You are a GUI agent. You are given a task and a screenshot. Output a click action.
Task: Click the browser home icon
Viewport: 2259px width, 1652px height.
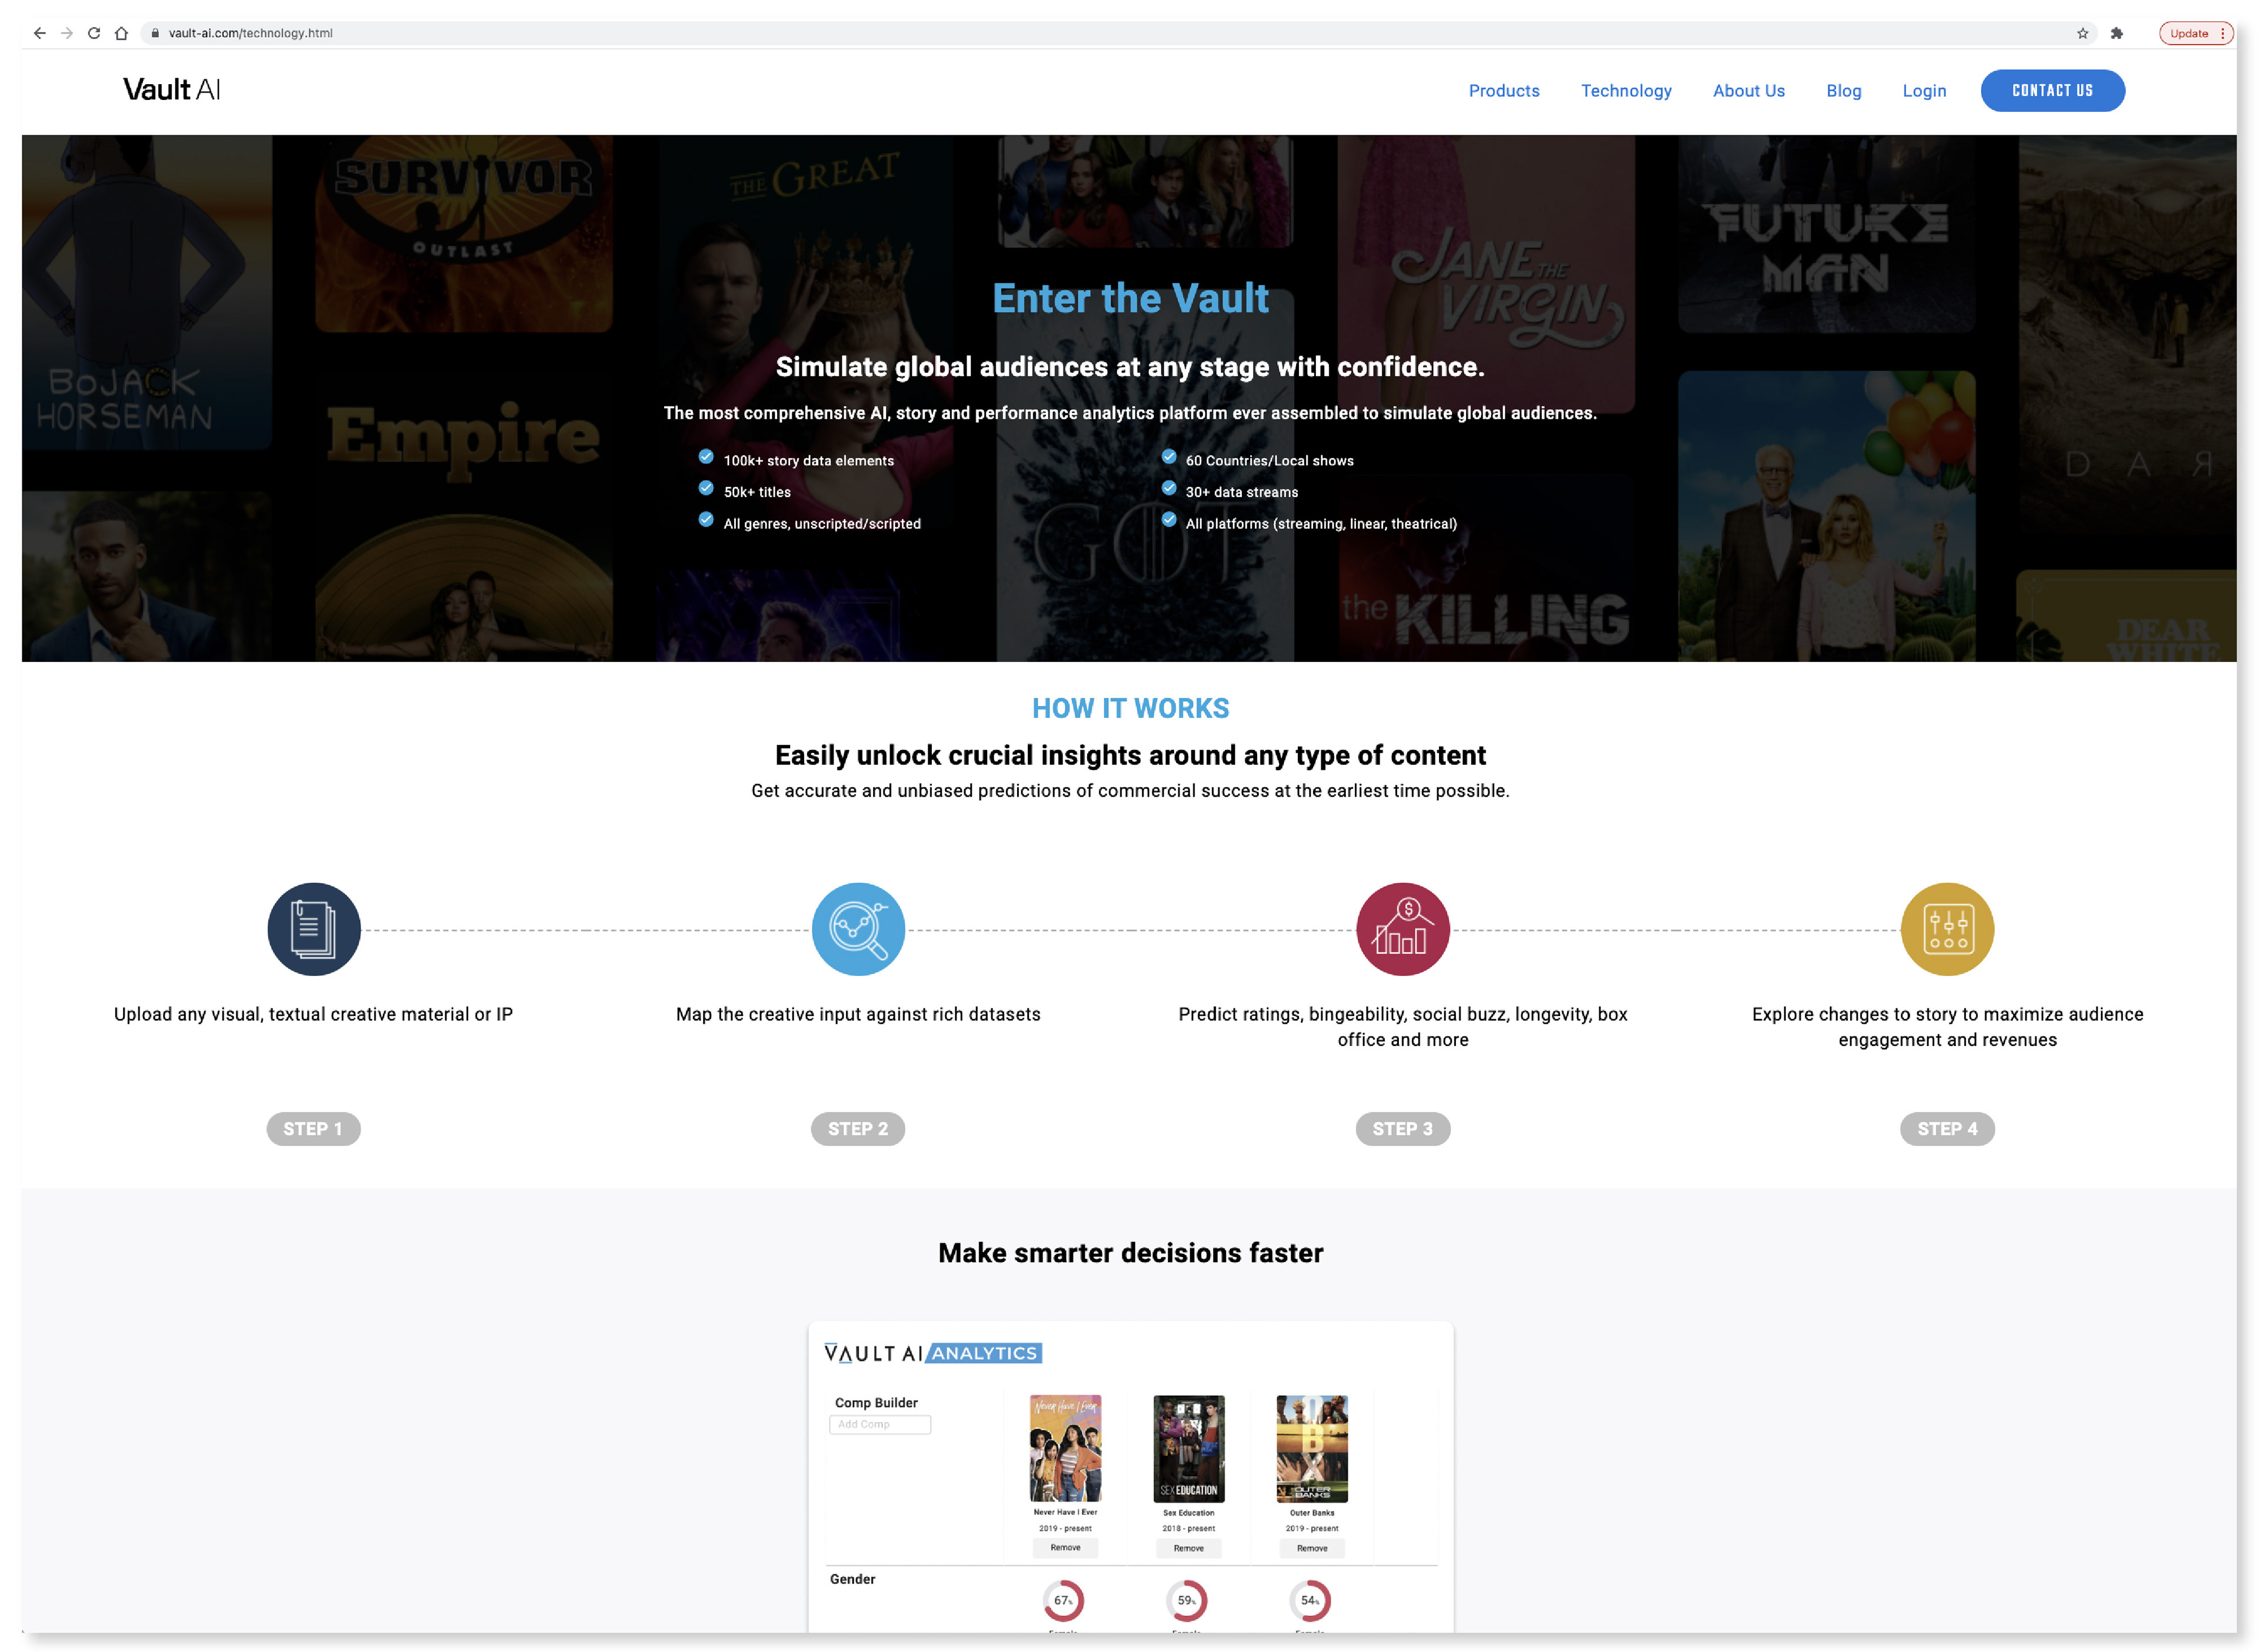(121, 33)
